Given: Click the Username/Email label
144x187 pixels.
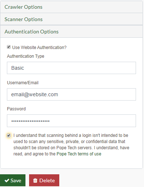Looking at the screenshot, I should pos(23,83).
